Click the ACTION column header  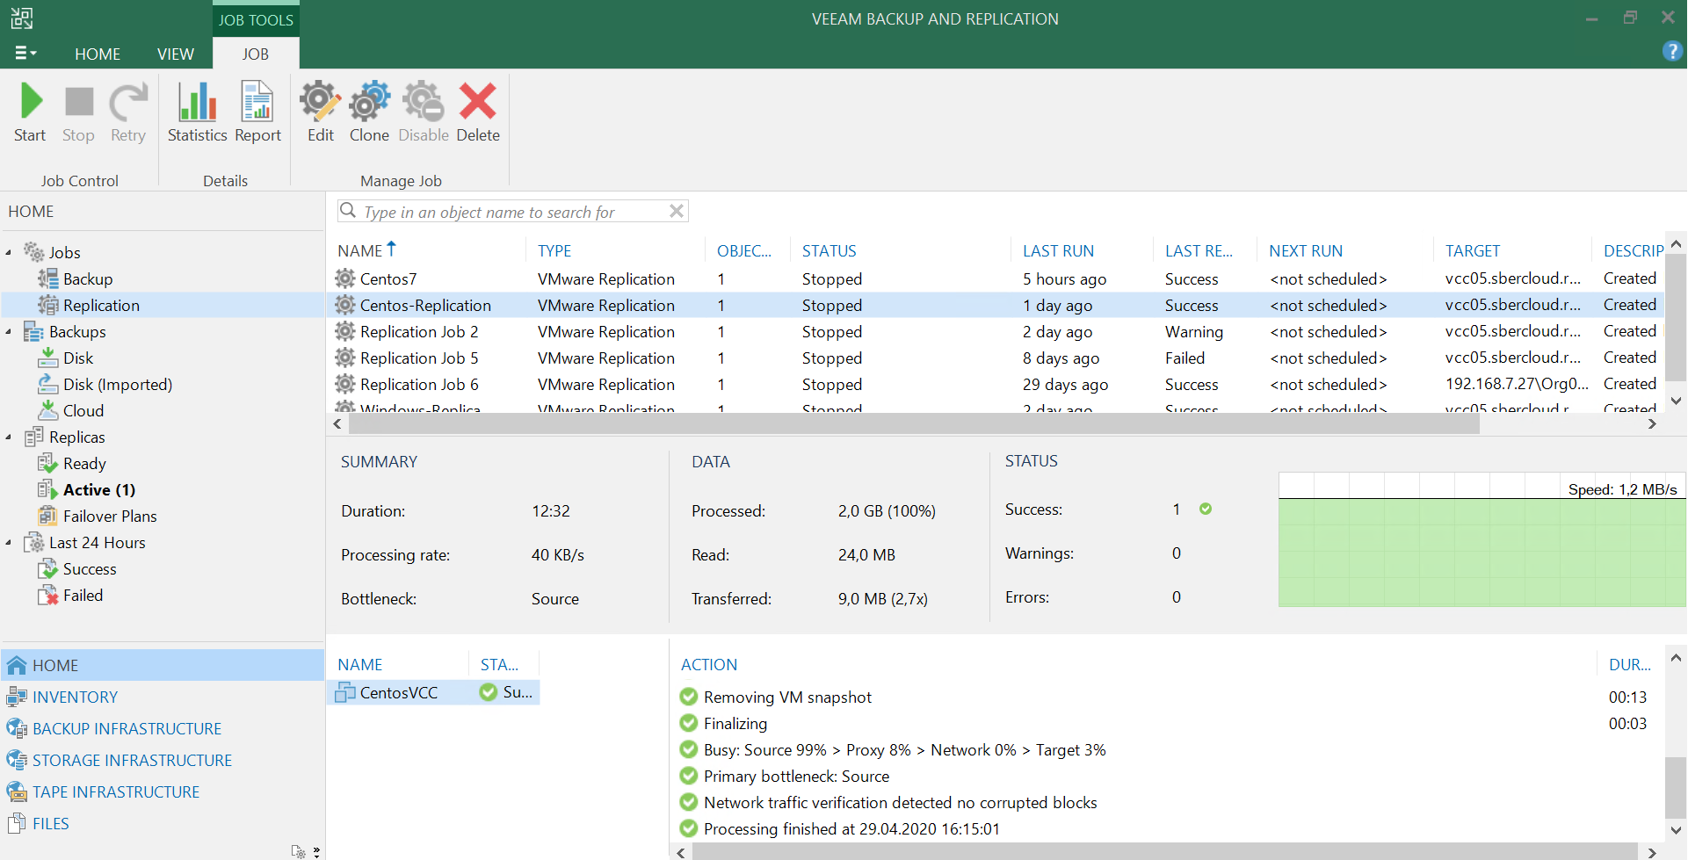[709, 665]
